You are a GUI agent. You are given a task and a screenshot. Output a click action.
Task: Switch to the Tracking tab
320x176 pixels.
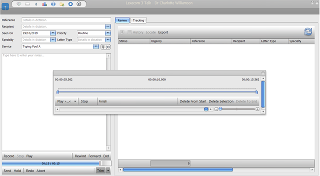tap(138, 21)
